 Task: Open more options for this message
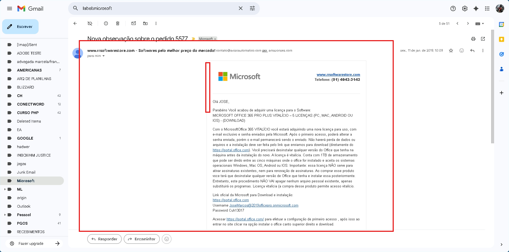(483, 51)
